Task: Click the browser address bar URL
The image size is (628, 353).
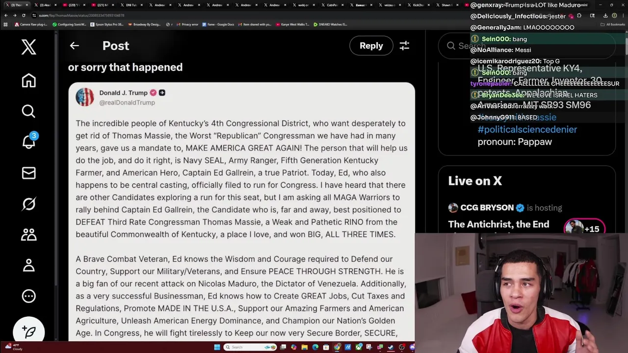Action: [x=82, y=15]
